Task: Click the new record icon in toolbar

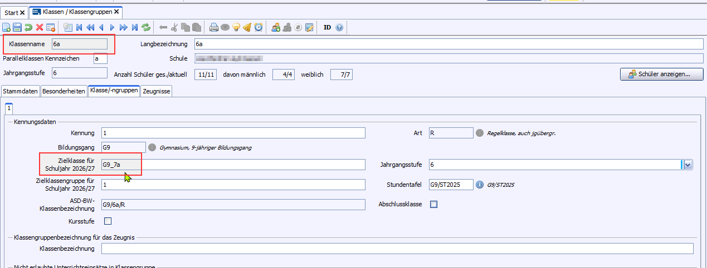Action: click(6, 27)
